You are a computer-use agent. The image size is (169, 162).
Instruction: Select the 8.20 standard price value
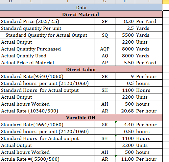click(125, 21)
